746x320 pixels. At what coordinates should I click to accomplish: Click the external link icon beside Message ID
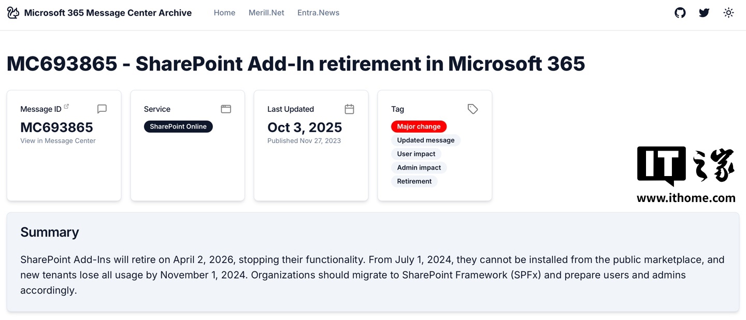[66, 107]
